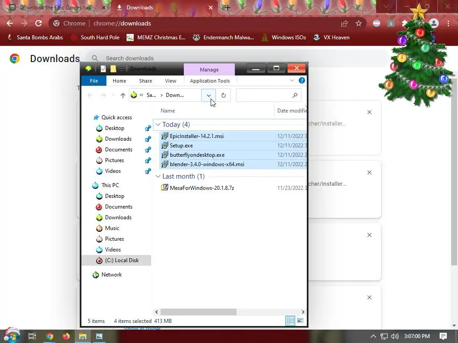Refresh the Downloads folder view
This screenshot has width=458, height=343.
224,96
